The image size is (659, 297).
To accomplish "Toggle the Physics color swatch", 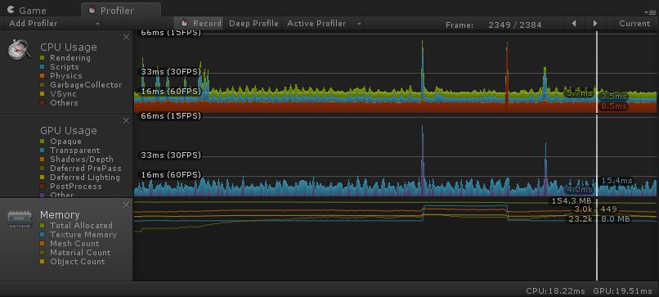I will coord(42,76).
